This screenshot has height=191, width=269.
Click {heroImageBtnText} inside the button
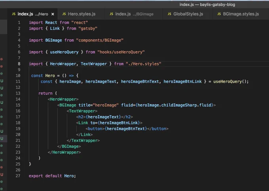[x=126, y=129]
